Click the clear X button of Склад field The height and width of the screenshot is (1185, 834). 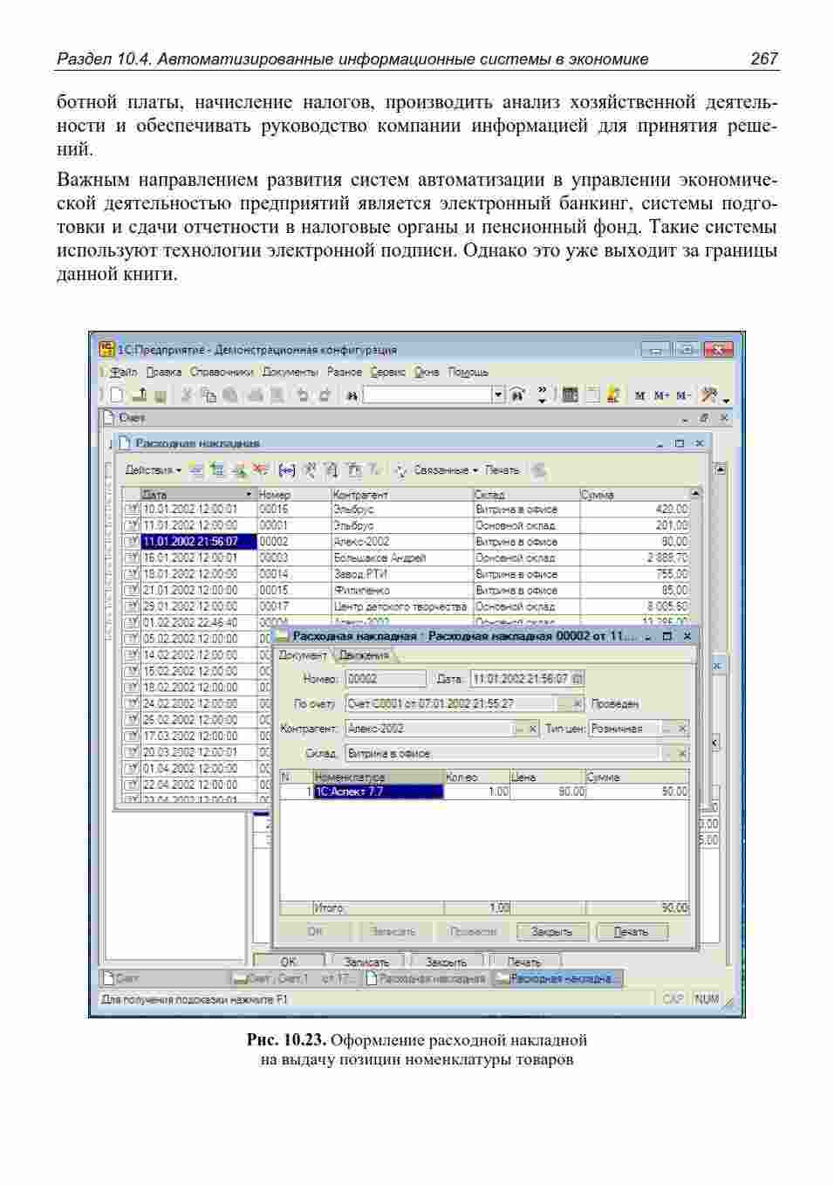click(x=682, y=753)
